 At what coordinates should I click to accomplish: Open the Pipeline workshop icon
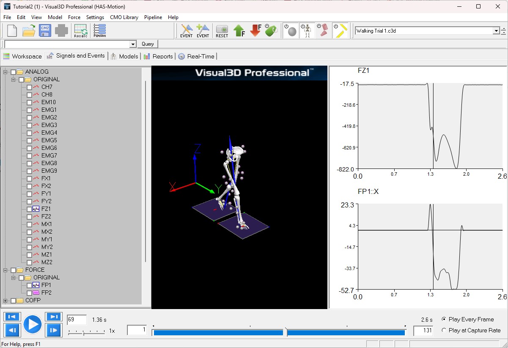(x=100, y=31)
